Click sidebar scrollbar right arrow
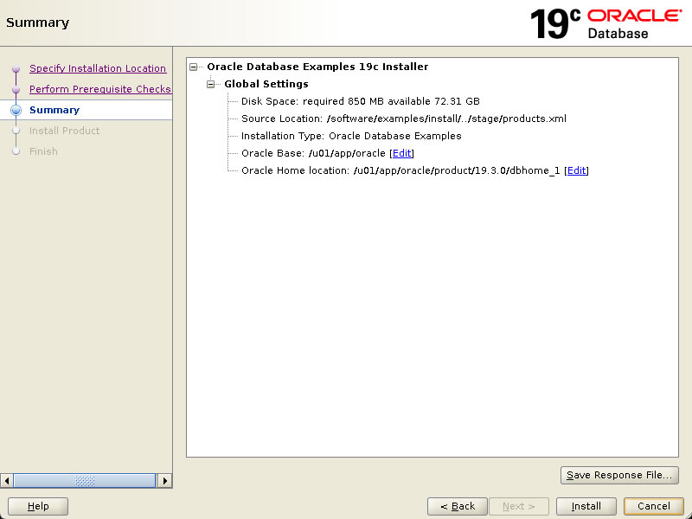 point(165,481)
